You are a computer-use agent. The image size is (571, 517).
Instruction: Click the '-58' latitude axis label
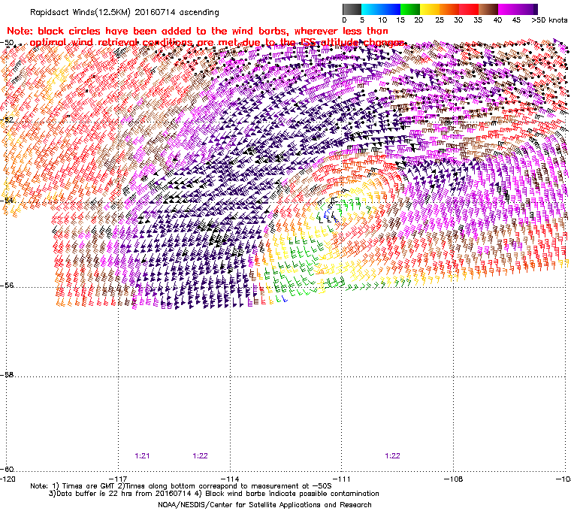7,375
